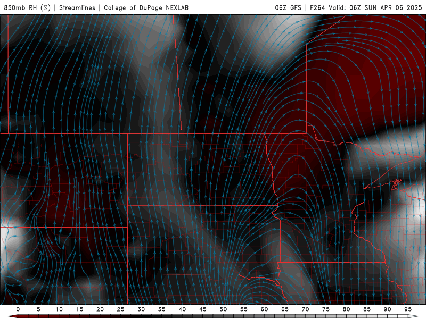Click the colorbar label '30'
The image size is (426, 319).
pos(141,309)
